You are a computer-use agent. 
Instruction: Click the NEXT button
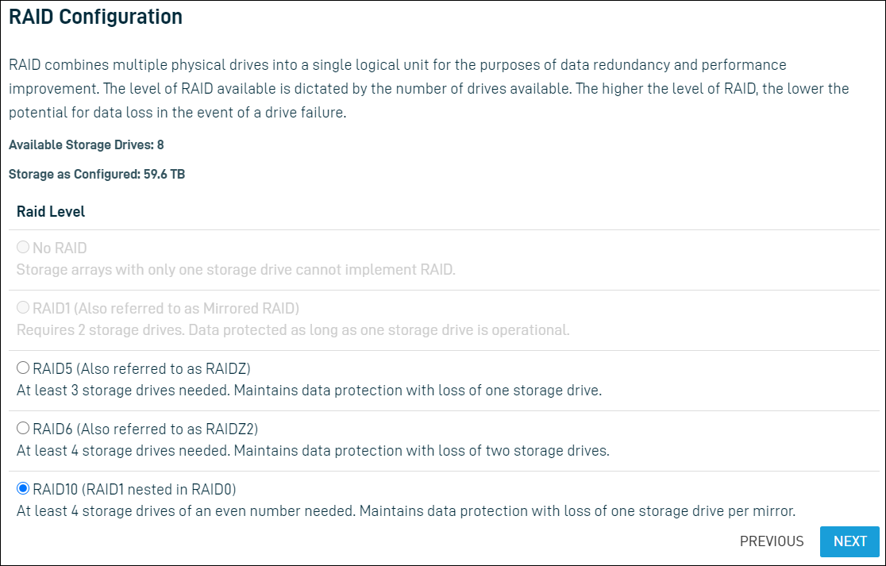(849, 541)
